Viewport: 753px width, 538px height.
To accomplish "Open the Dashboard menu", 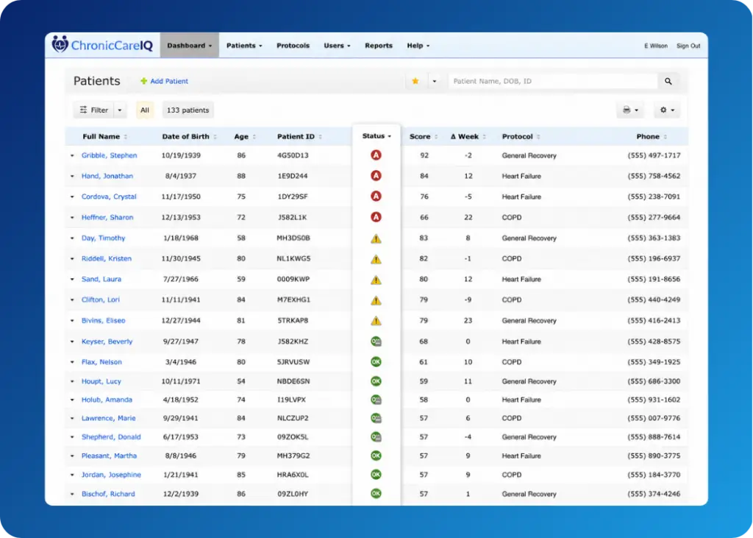I will [x=189, y=46].
